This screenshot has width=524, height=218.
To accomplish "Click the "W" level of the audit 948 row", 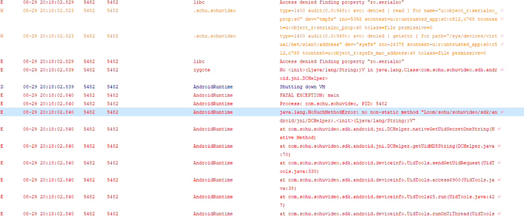I will (2, 10).
